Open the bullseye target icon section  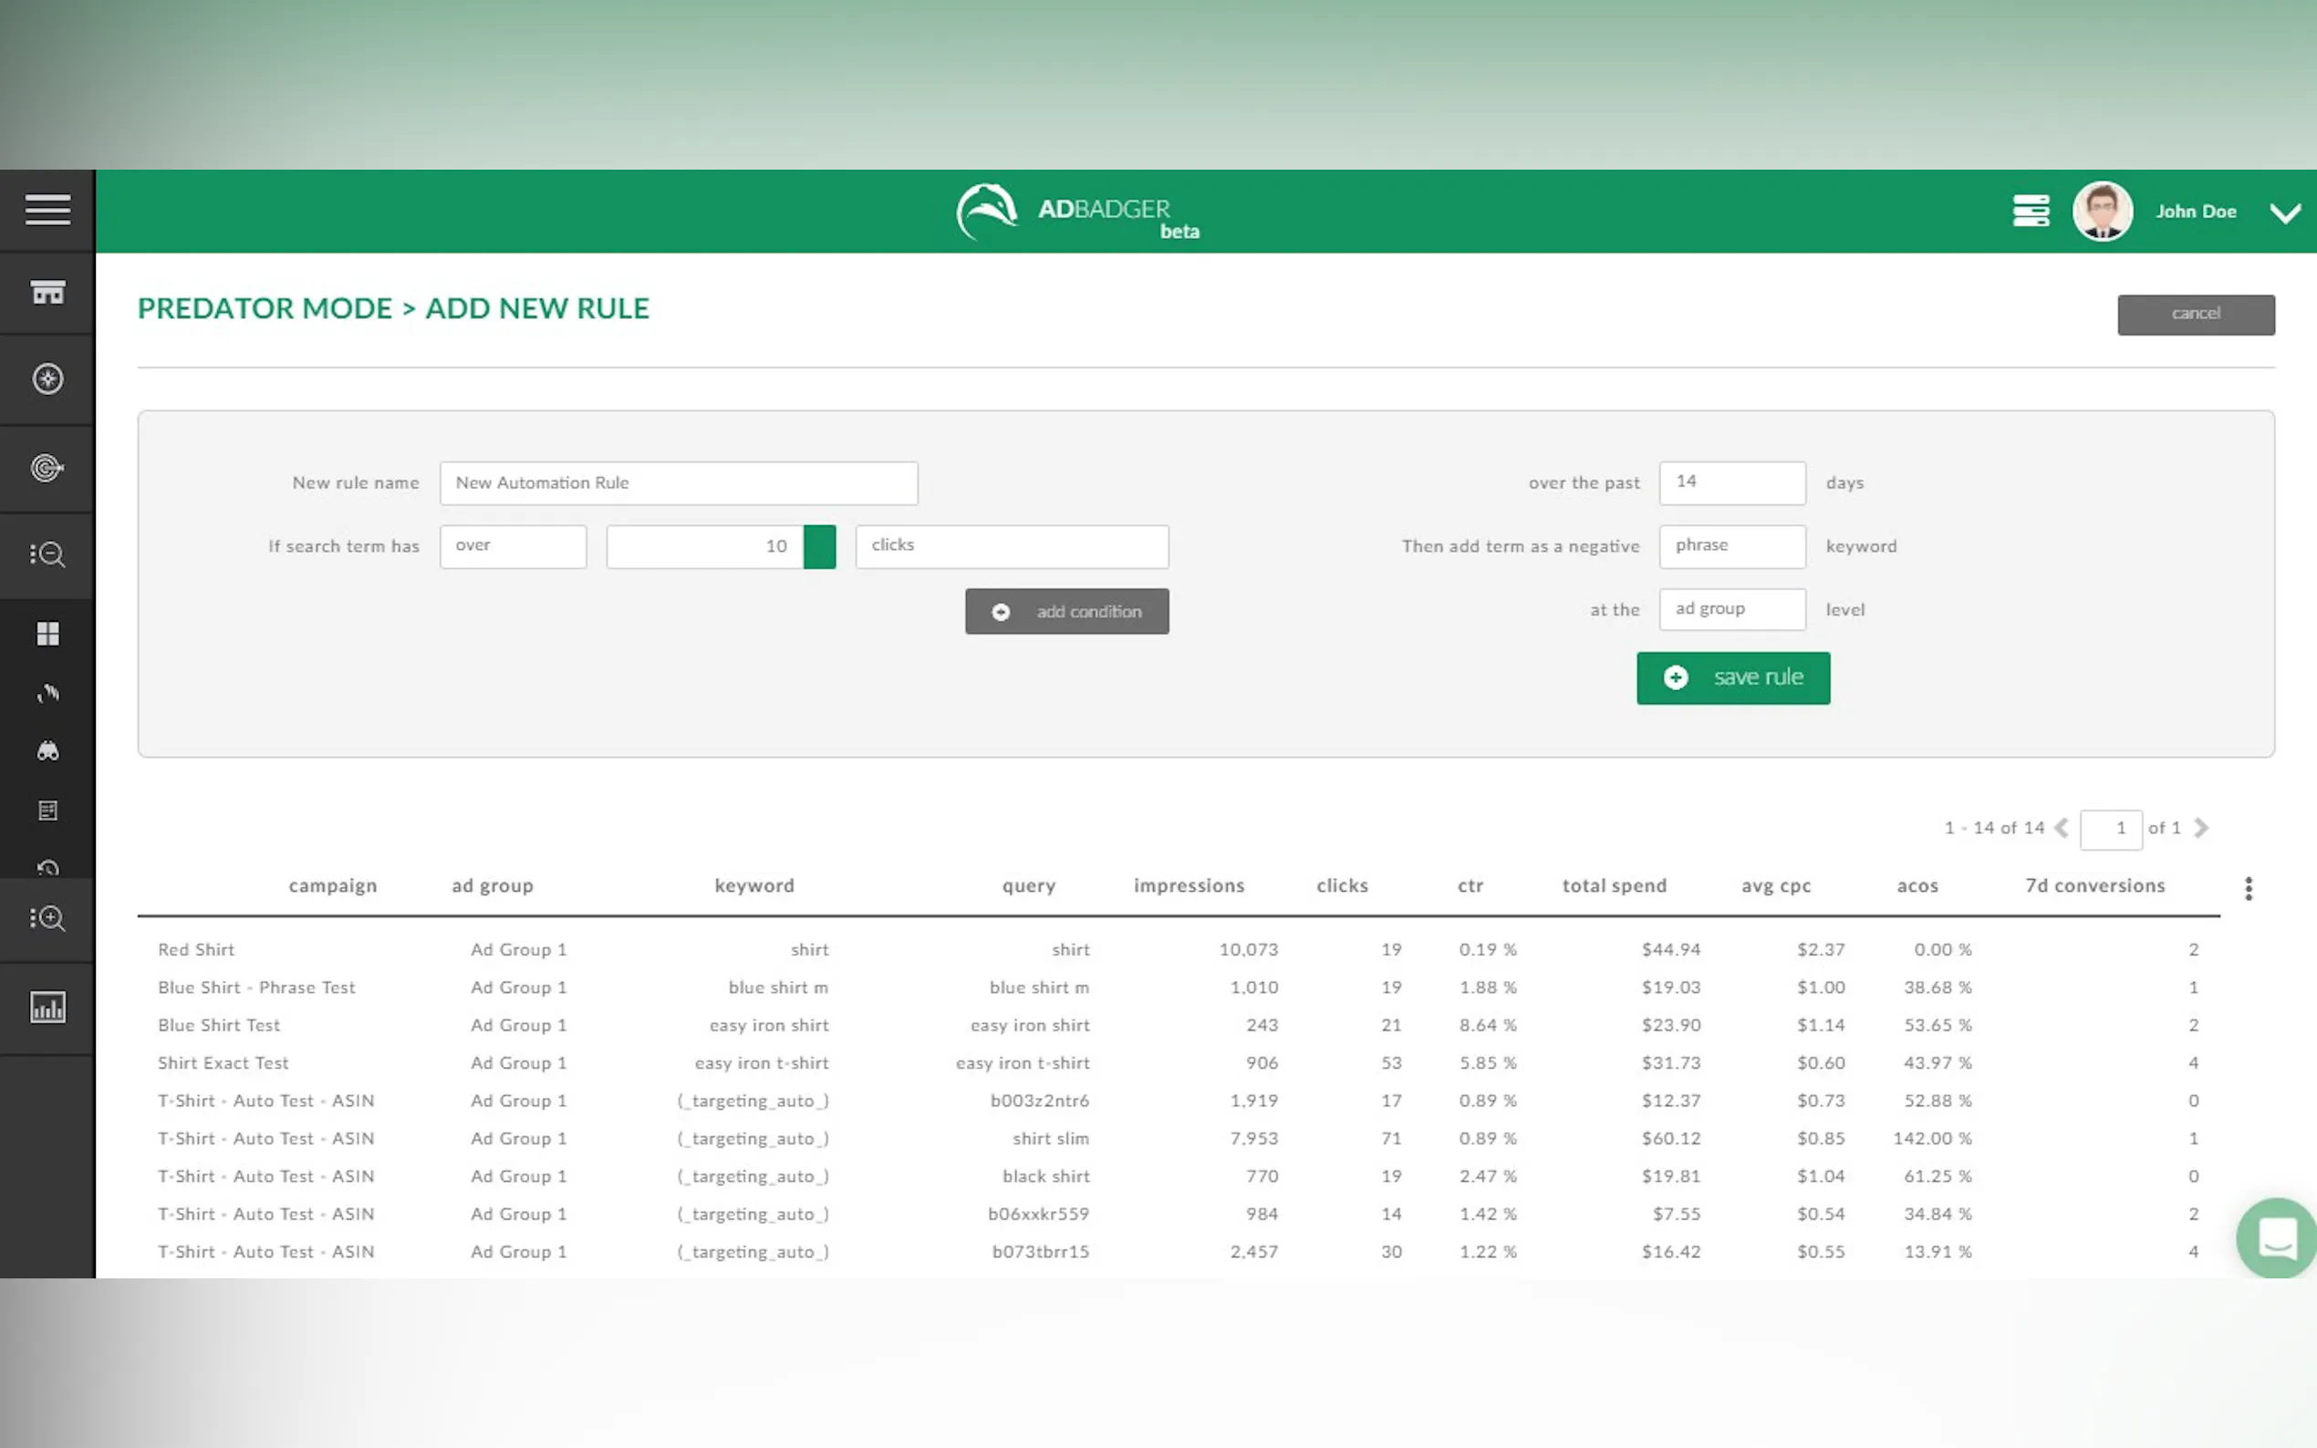[47, 468]
